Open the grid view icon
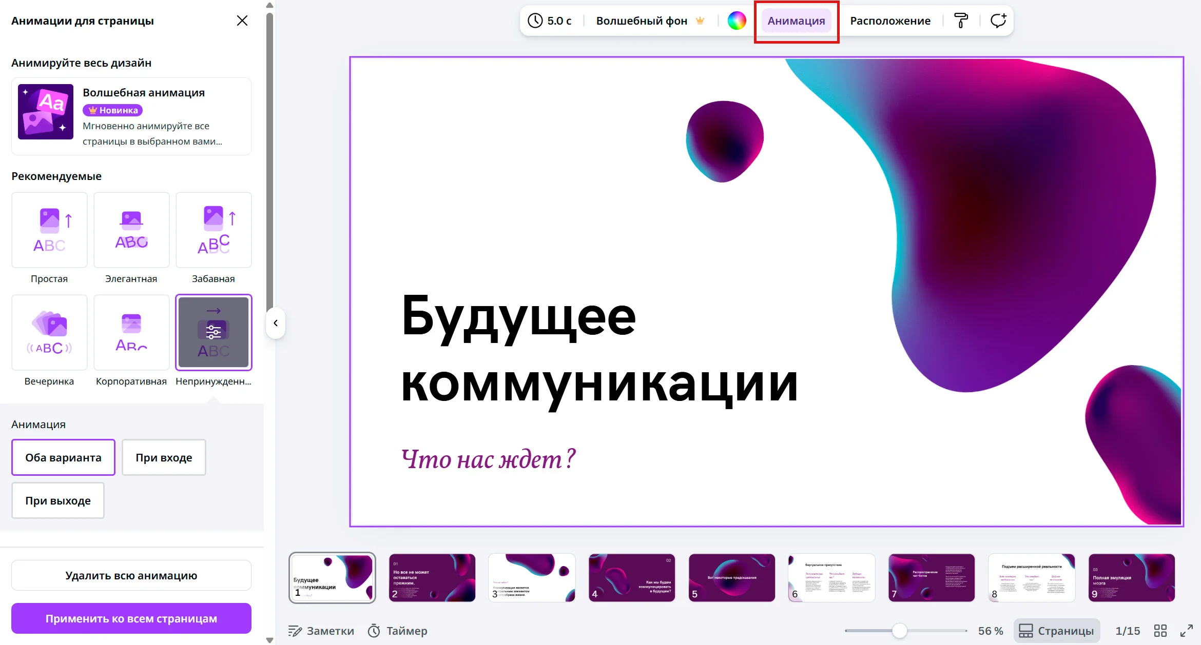 pos(1160,631)
